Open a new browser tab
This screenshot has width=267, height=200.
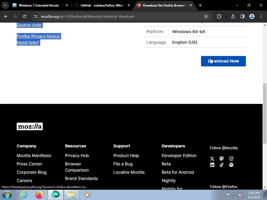coord(200,5)
